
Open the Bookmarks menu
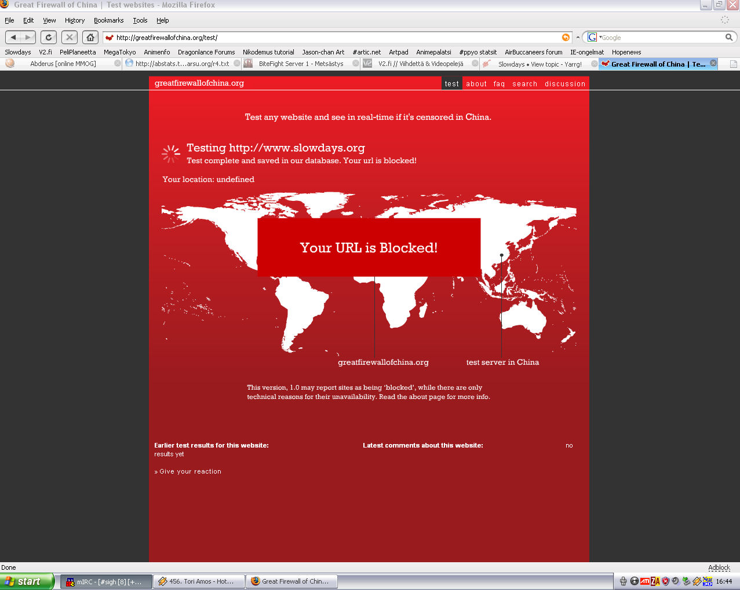tap(109, 20)
